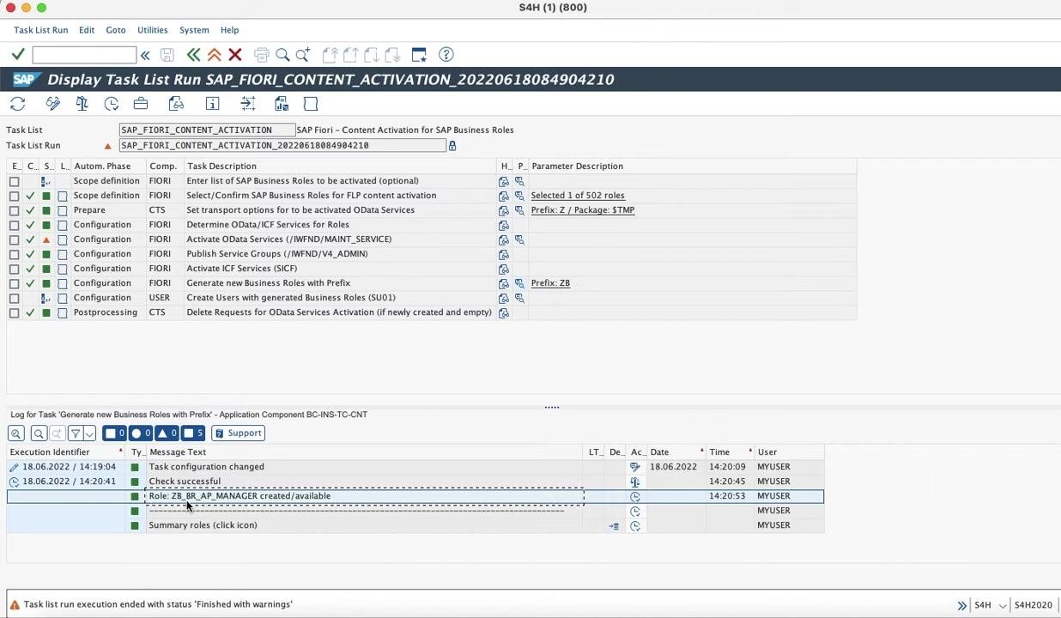Click the Print icon in toolbar
This screenshot has width=1061, height=618.
click(262, 55)
